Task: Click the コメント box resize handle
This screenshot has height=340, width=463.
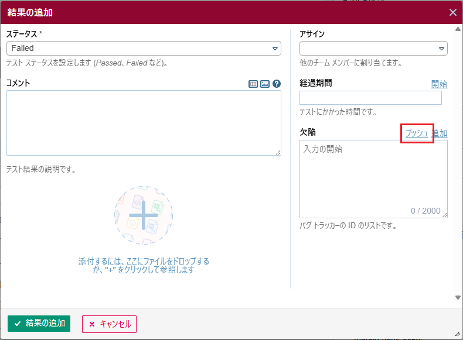Action: [x=278, y=153]
